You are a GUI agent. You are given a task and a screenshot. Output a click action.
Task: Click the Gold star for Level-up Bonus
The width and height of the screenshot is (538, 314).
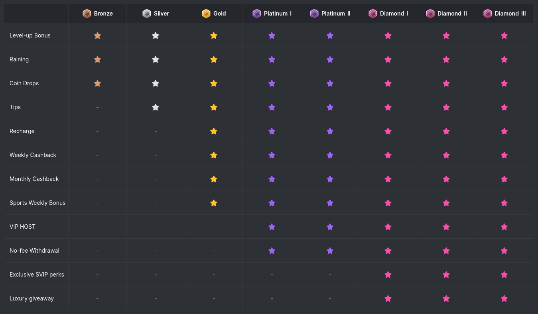click(x=214, y=35)
